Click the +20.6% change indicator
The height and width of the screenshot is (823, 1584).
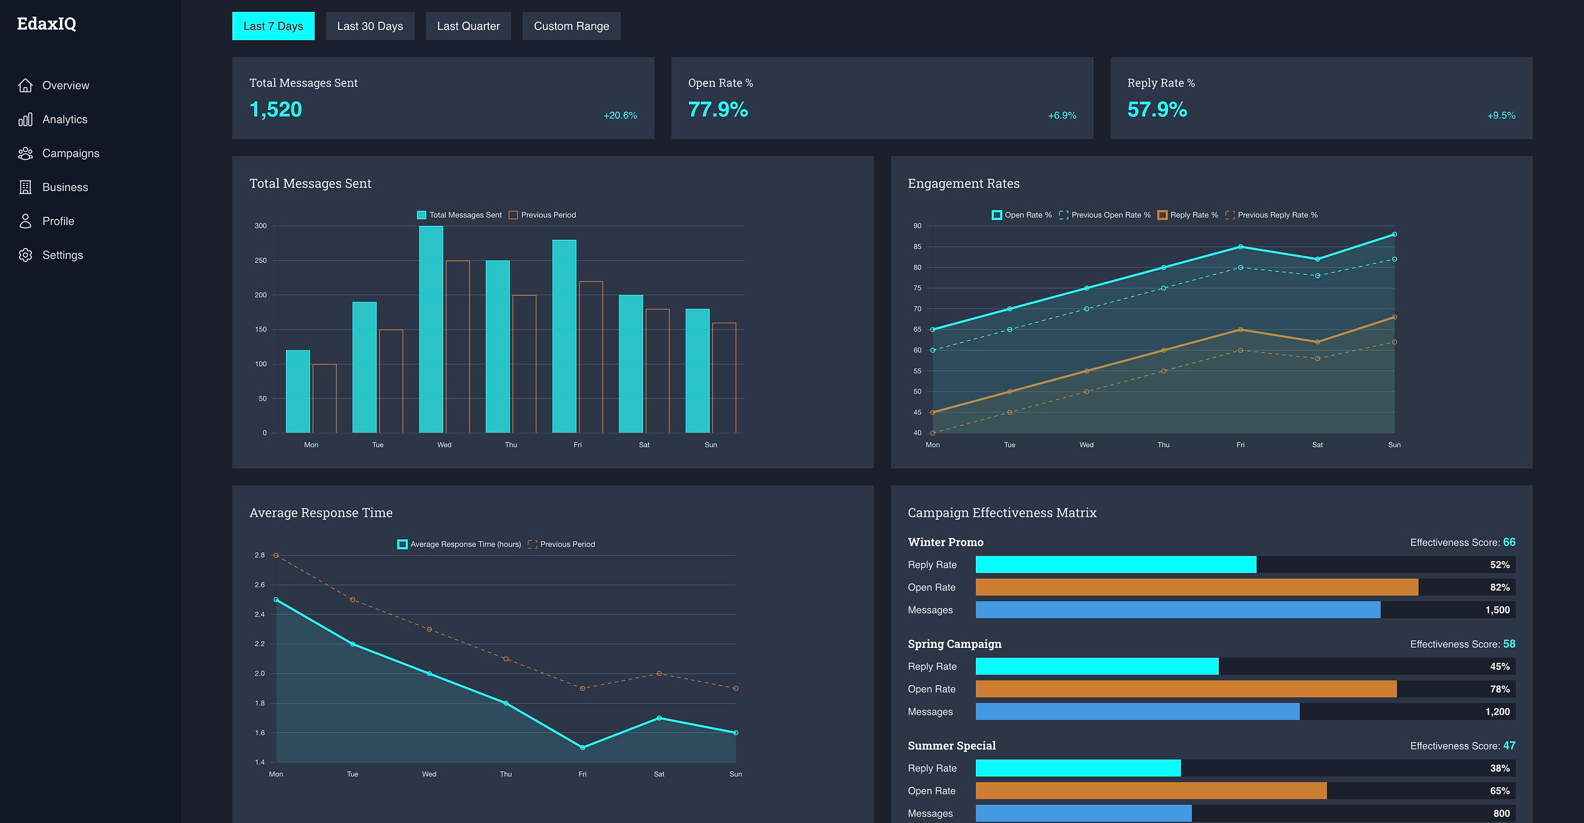click(620, 116)
